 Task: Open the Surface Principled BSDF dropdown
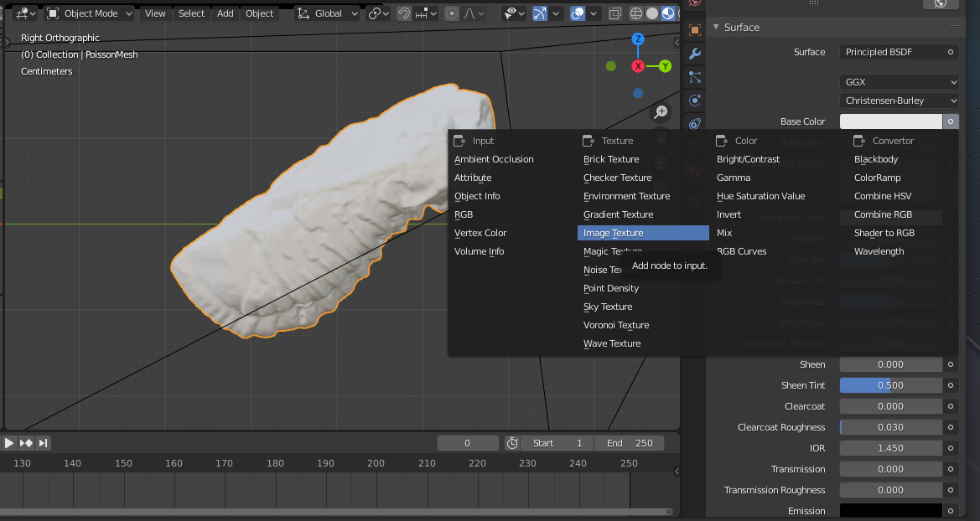click(x=899, y=51)
